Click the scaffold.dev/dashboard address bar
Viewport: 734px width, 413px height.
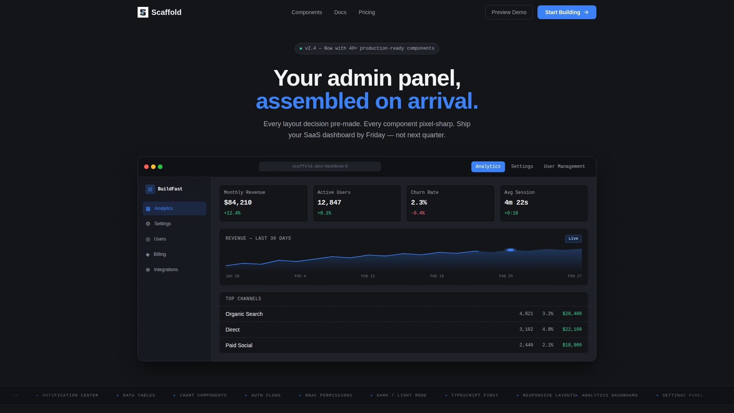click(x=320, y=166)
